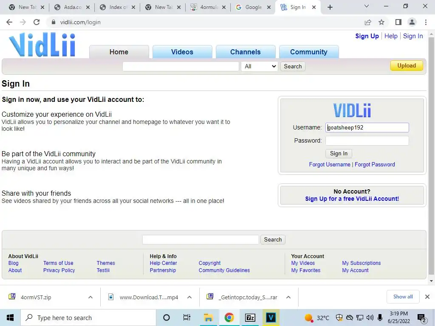Toggle Chrome side panel icon
This screenshot has width=435, height=326.
(x=398, y=22)
